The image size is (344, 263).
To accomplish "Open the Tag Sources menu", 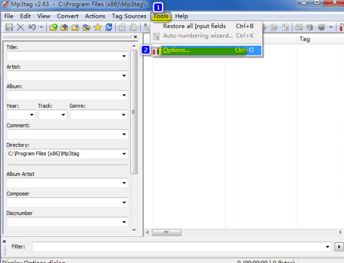I will point(129,16).
